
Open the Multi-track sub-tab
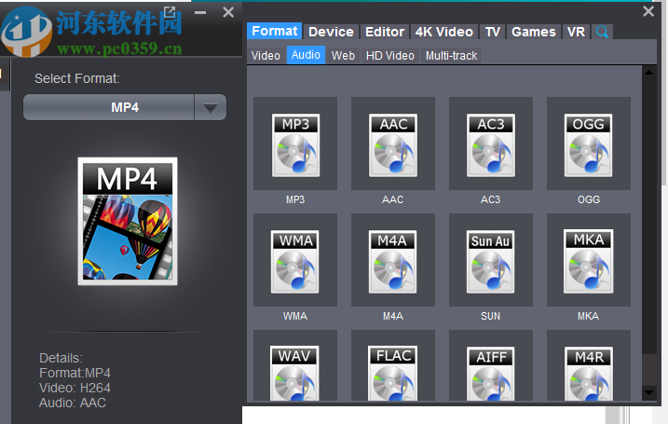point(451,56)
